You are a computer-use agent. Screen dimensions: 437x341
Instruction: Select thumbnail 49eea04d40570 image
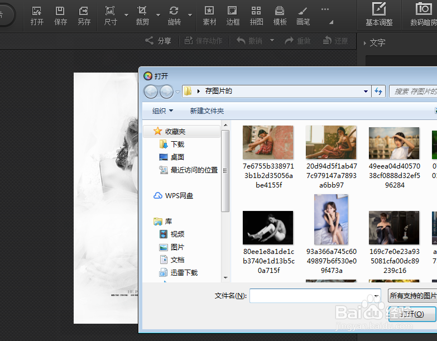(x=394, y=143)
